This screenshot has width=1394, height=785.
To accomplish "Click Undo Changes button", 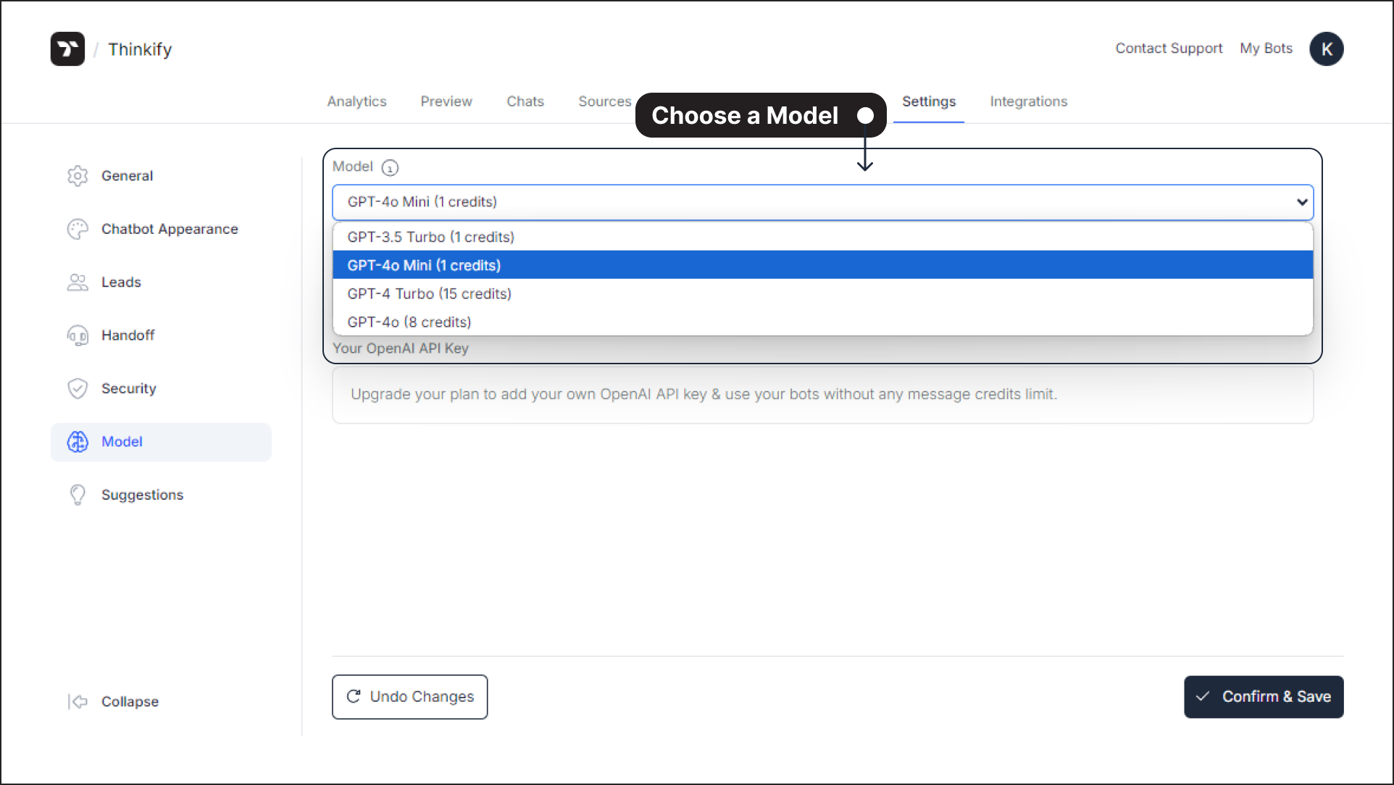I will coord(410,696).
